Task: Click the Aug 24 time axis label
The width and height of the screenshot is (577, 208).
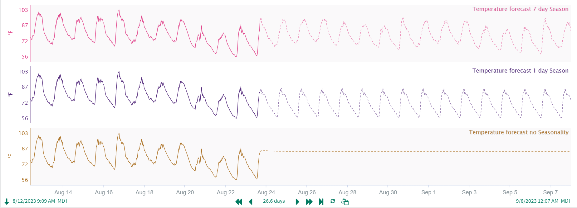Action: point(266,192)
